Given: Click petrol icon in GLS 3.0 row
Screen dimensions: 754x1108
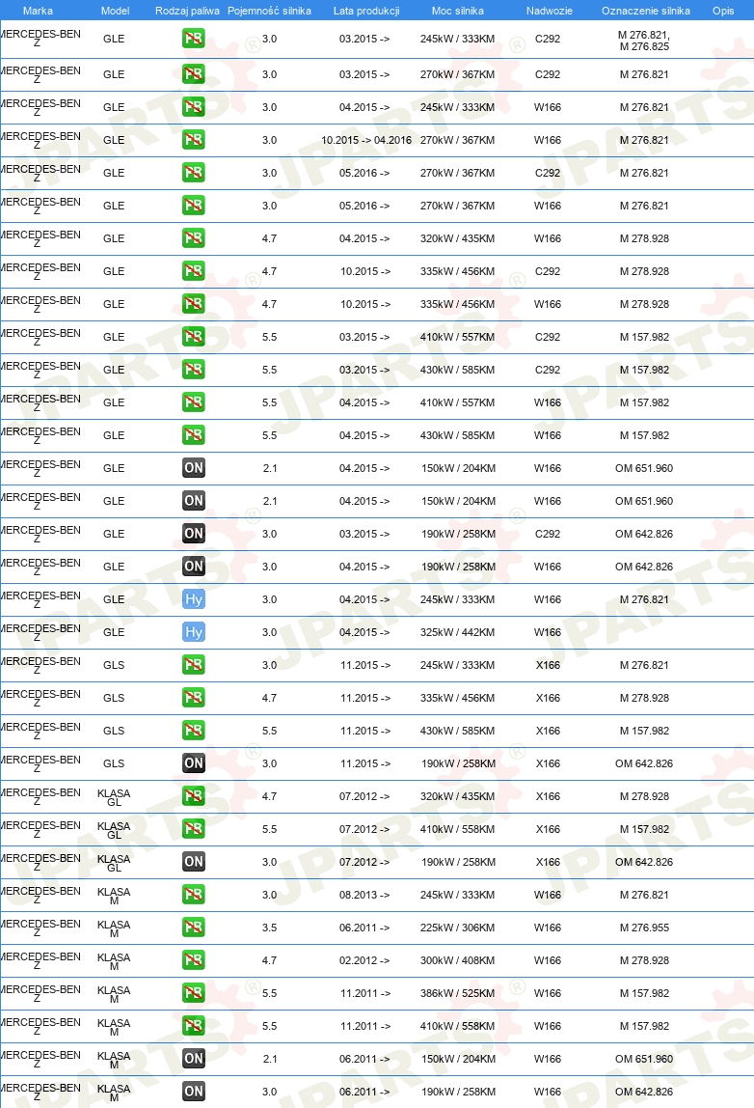Looking at the screenshot, I should point(194,665).
